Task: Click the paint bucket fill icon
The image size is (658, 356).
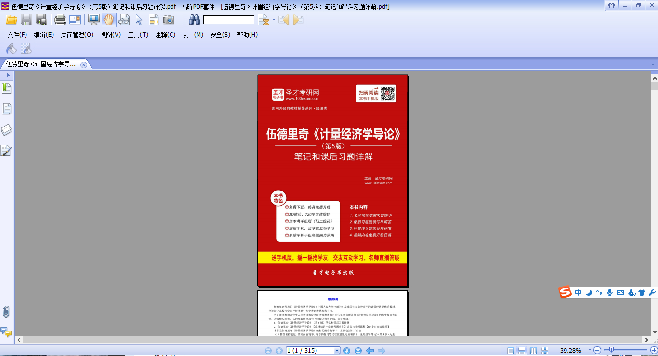Action: click(11, 49)
